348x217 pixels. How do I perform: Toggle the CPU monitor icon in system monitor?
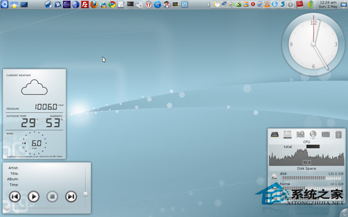(x=274, y=134)
